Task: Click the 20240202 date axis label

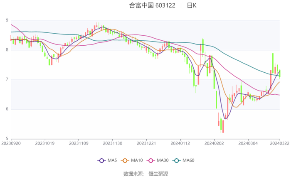Action: click(x=214, y=143)
